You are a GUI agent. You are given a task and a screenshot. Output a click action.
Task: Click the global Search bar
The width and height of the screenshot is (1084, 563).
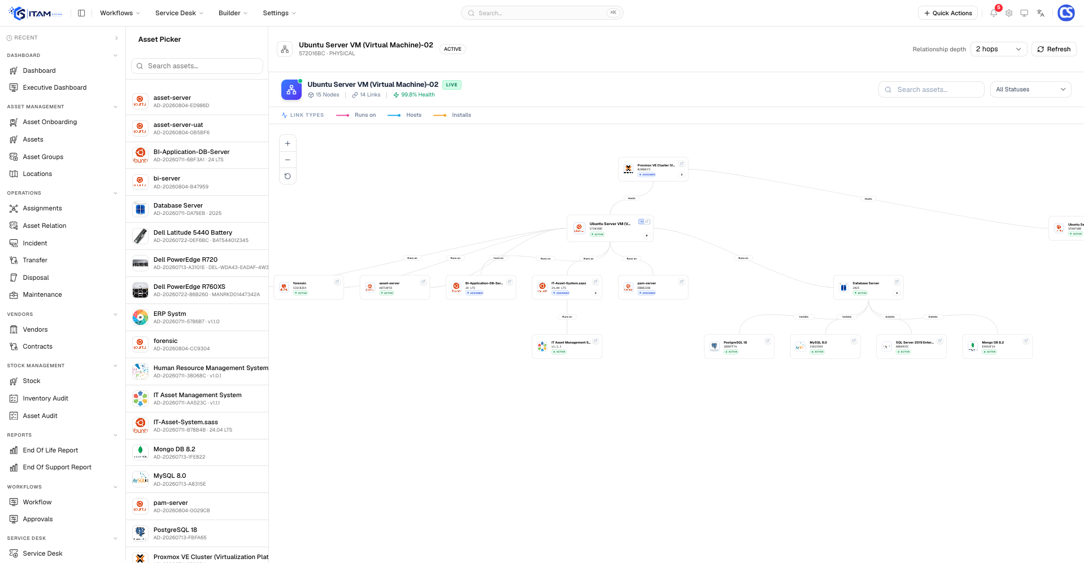point(542,13)
